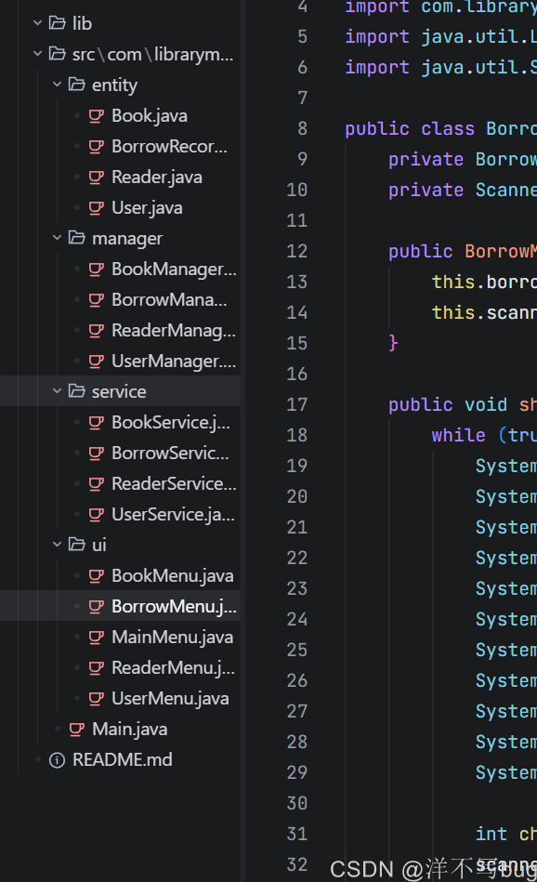Click Java icon beside UserManager...
This screenshot has width=537, height=882.
click(96, 362)
